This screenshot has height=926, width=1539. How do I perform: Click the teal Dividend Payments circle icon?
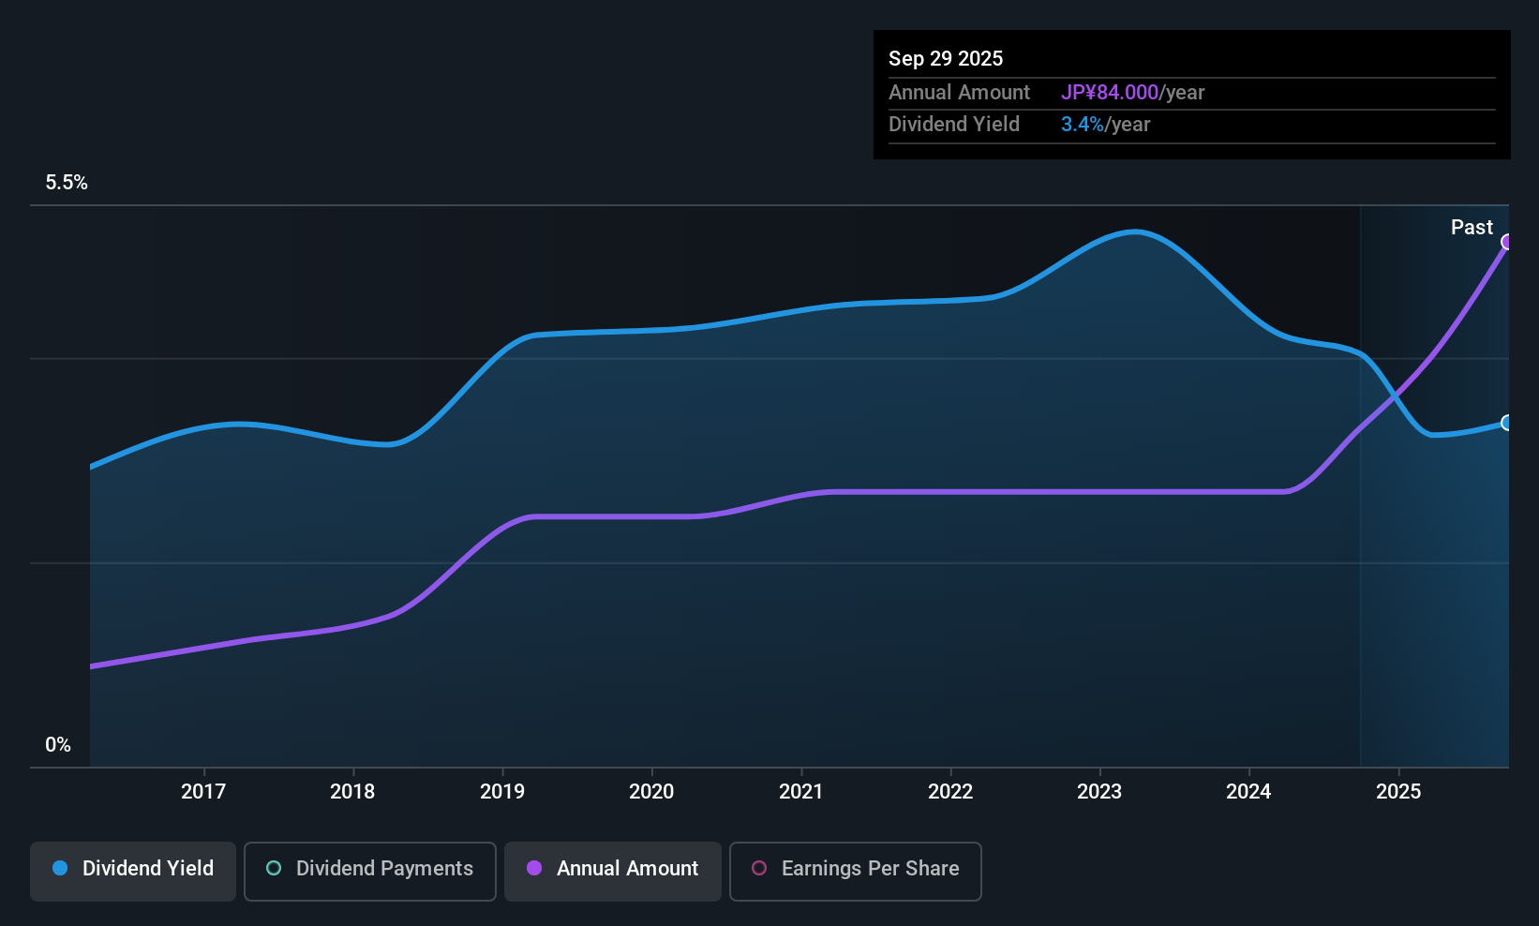click(x=273, y=869)
